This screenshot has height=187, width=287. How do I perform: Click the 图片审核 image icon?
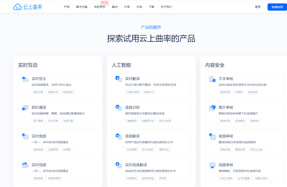tap(212, 108)
